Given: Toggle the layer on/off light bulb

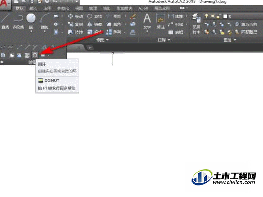Looking at the screenshot, I should click(207, 16).
